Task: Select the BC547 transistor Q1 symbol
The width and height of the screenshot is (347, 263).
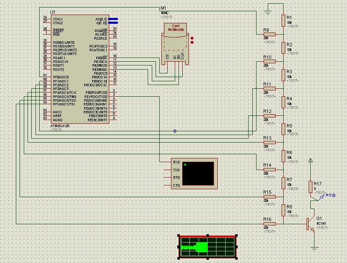Action: [310, 224]
